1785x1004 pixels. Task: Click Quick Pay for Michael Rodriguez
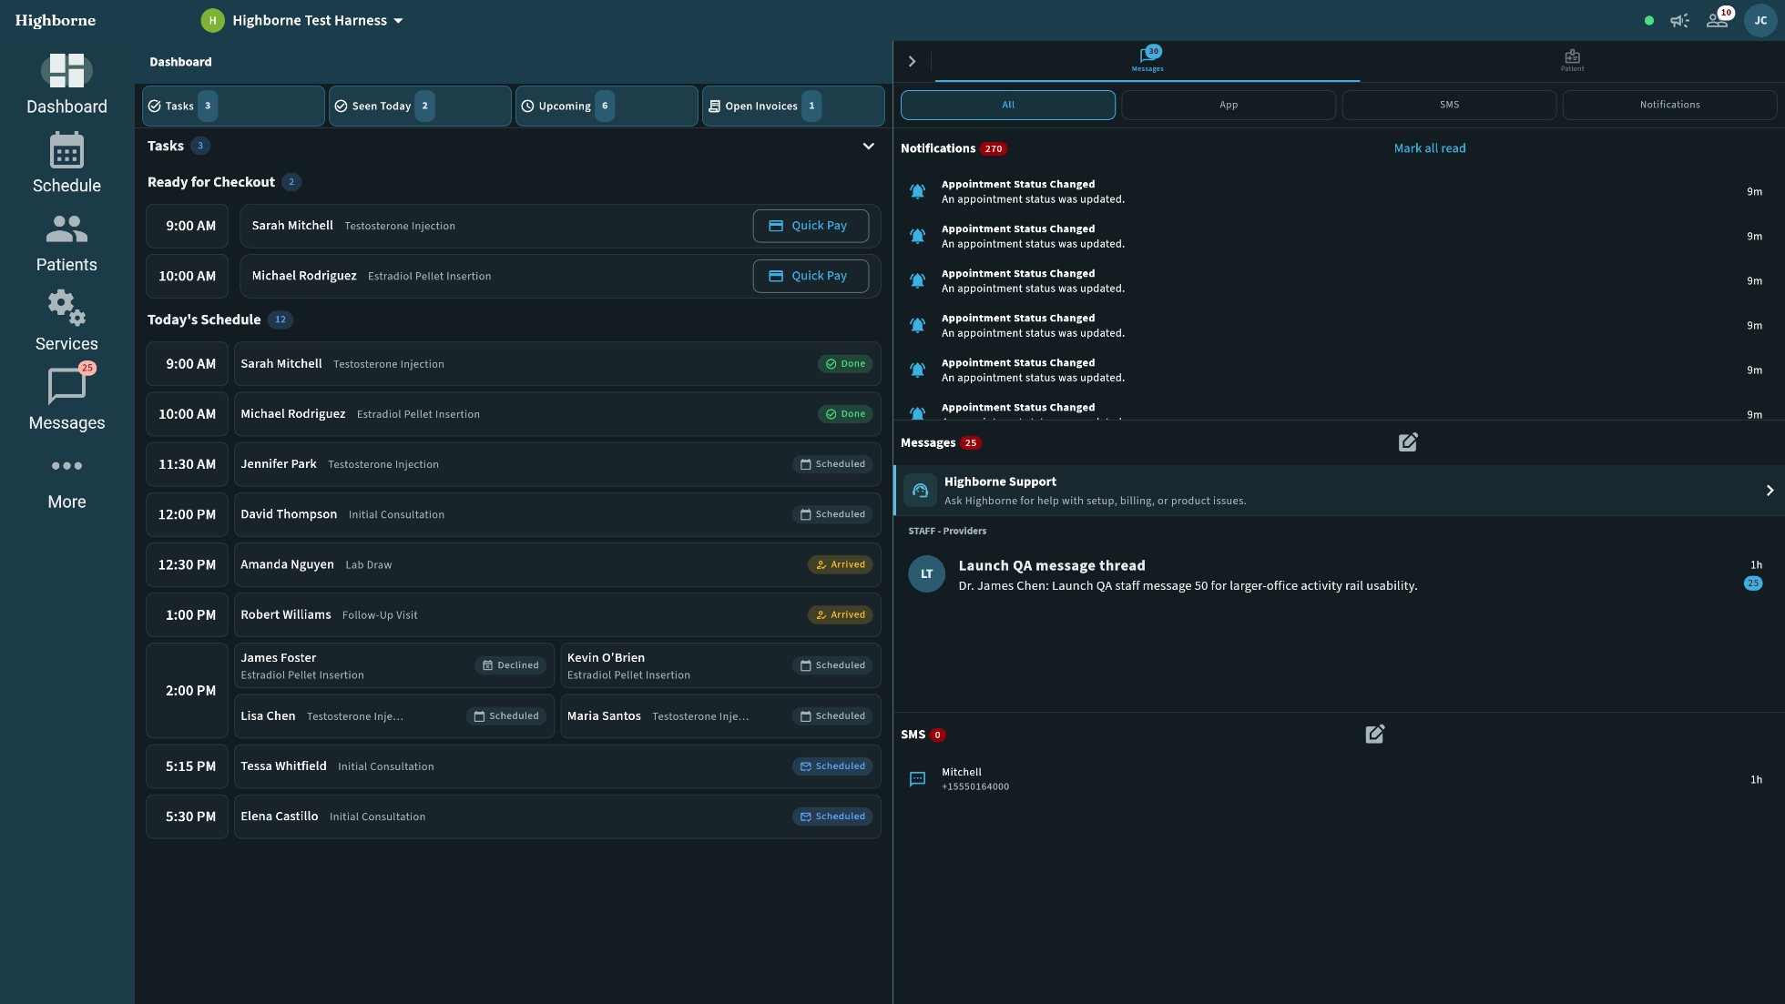click(811, 276)
